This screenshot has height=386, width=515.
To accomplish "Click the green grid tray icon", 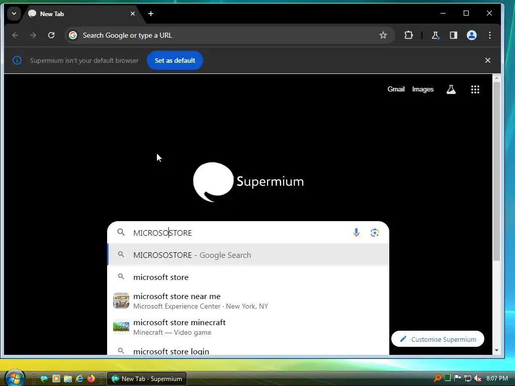I will (x=447, y=378).
